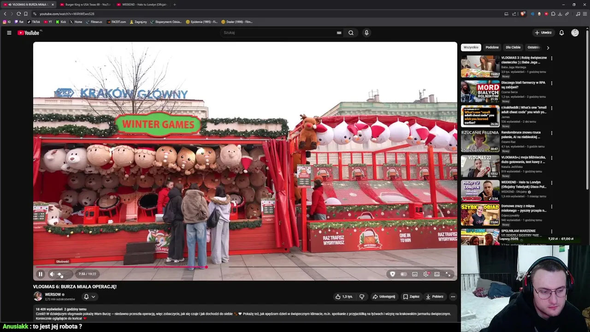The width and height of the screenshot is (590, 332).
Task: Select the Wszystkie filter chip
Action: [471, 47]
